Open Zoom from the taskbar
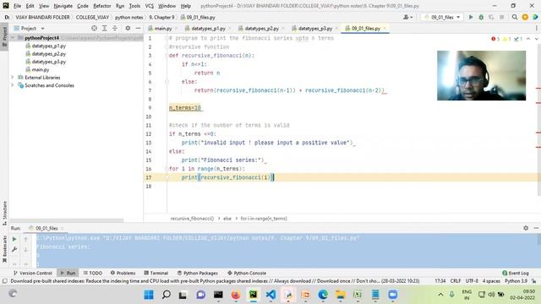Image resolution: width=541 pixels, height=304 pixels. pyautogui.click(x=392, y=295)
